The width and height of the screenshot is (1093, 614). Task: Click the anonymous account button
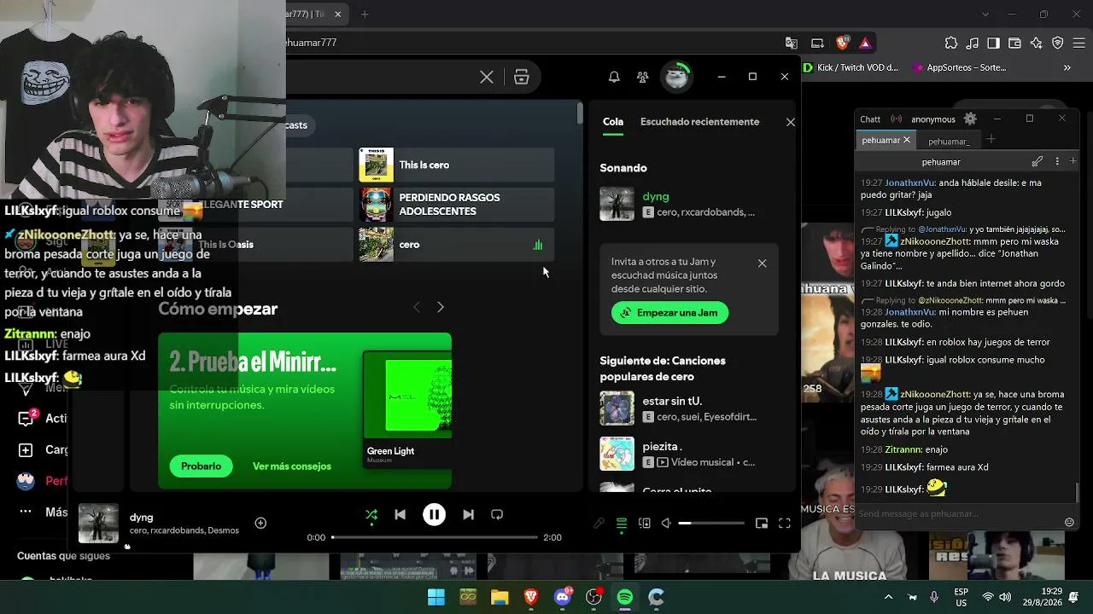pyautogui.click(x=932, y=119)
